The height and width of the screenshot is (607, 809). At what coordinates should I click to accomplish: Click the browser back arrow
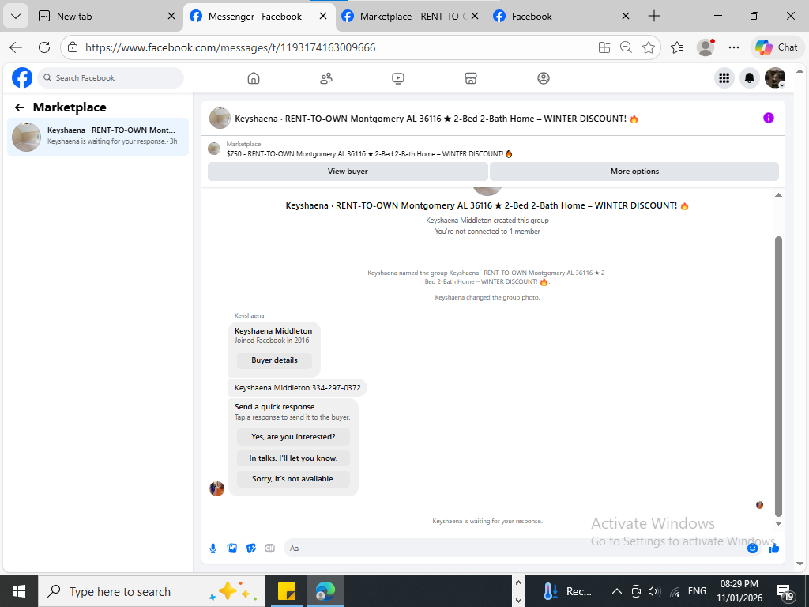coord(16,47)
